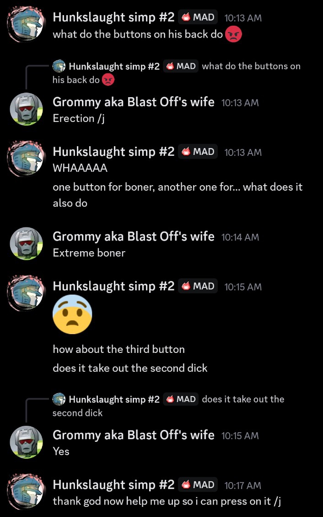323x517 pixels.
Task: Click Grommy's avatar beside the 'Erection /j' message
Action: click(x=27, y=109)
